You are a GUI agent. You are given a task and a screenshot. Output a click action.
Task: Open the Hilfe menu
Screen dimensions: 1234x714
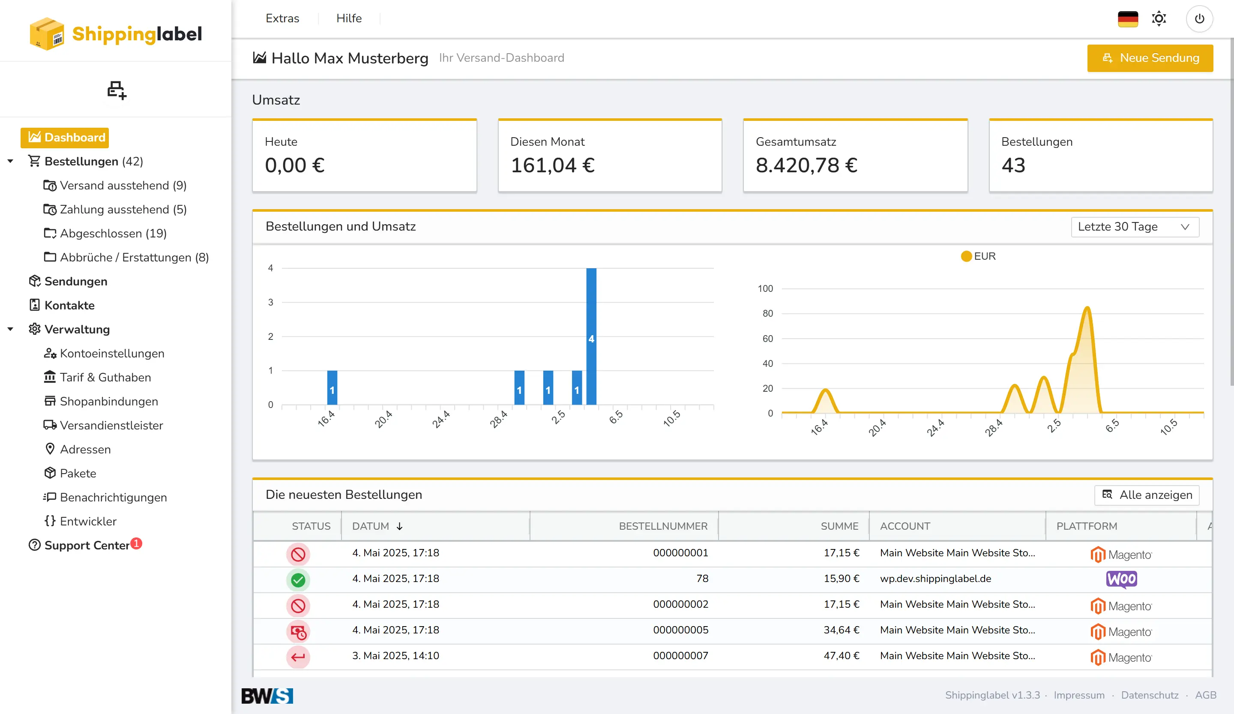(349, 18)
